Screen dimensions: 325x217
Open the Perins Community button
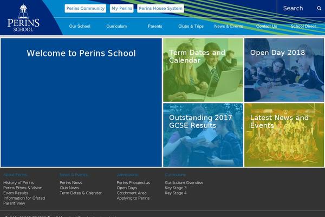click(86, 9)
